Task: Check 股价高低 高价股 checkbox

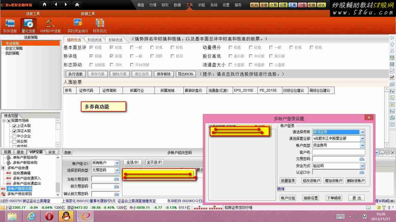Action: [230, 56]
